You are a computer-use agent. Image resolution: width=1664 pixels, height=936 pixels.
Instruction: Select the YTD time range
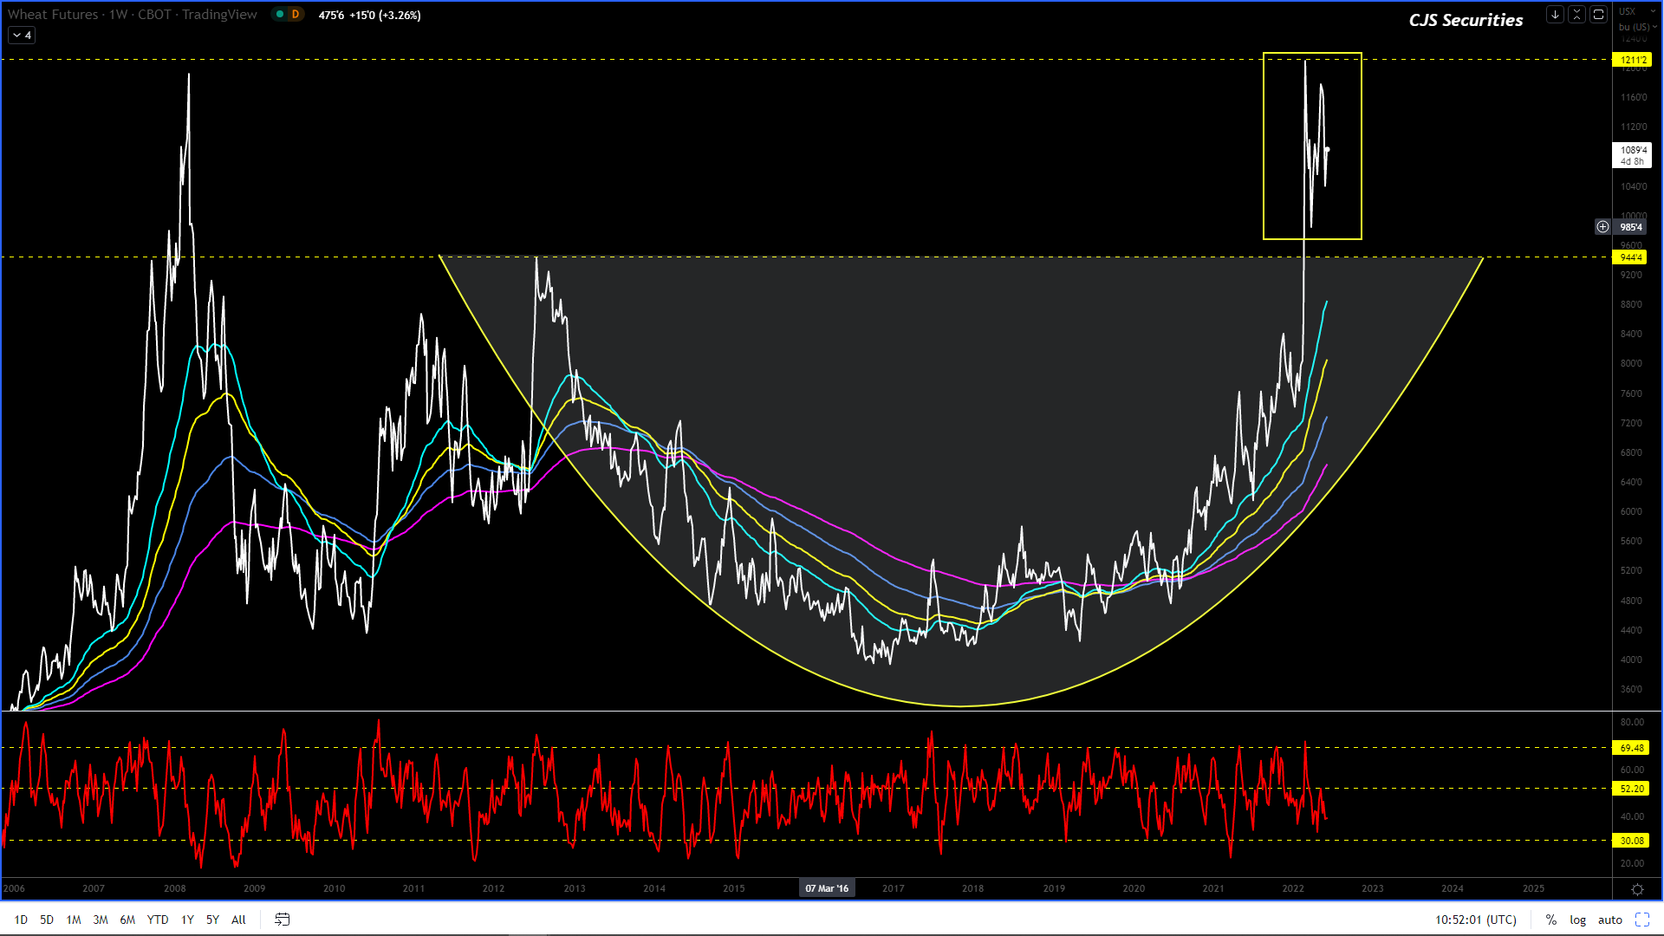tap(157, 920)
